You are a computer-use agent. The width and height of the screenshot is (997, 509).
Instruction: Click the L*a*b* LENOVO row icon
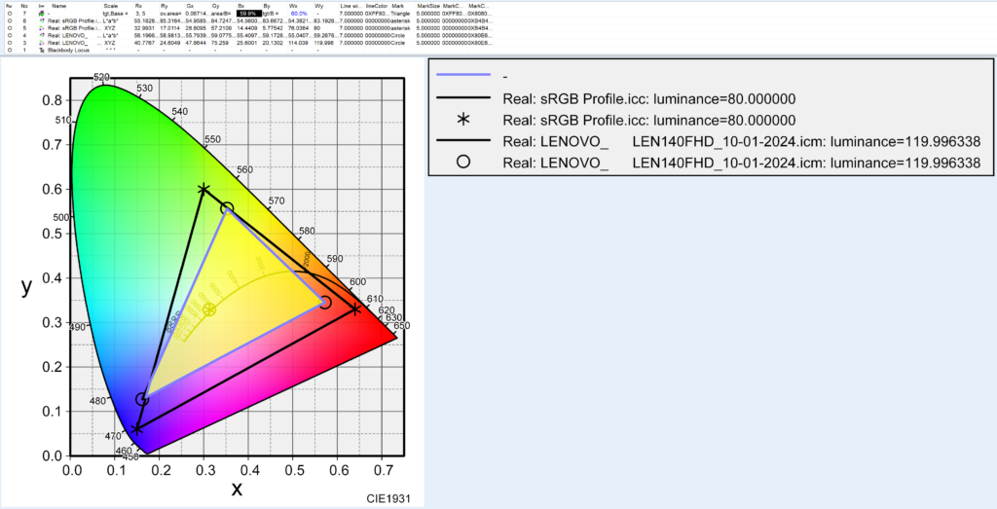(41, 36)
